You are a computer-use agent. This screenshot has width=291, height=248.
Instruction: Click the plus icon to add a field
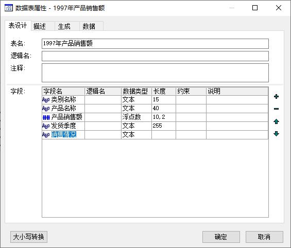276,97
